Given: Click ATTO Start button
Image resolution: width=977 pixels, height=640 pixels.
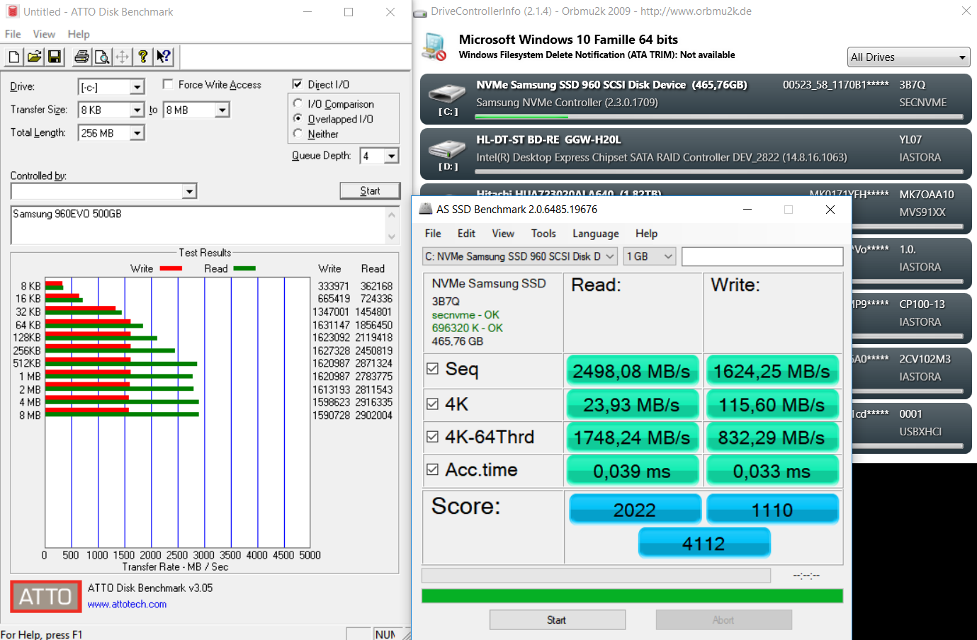Looking at the screenshot, I should pos(370,191).
